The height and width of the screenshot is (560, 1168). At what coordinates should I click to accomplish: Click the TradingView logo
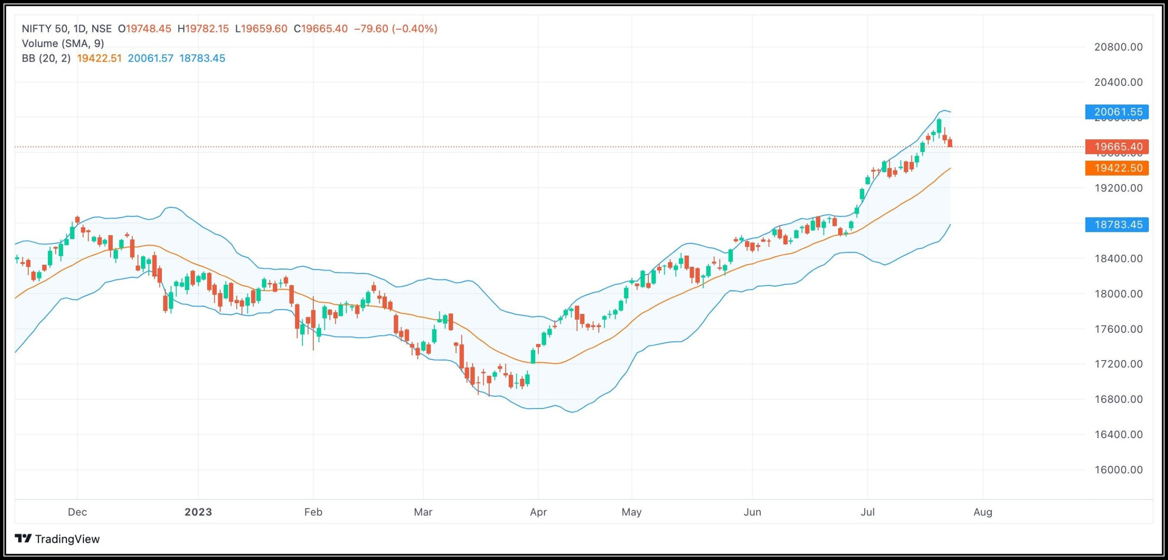(x=23, y=539)
